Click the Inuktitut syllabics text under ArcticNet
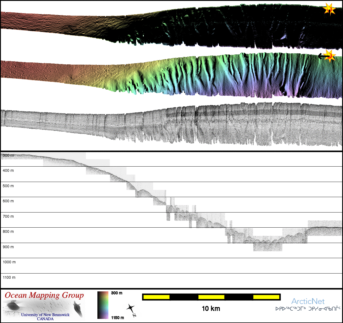This screenshot has height=323, width=343. (x=308, y=309)
